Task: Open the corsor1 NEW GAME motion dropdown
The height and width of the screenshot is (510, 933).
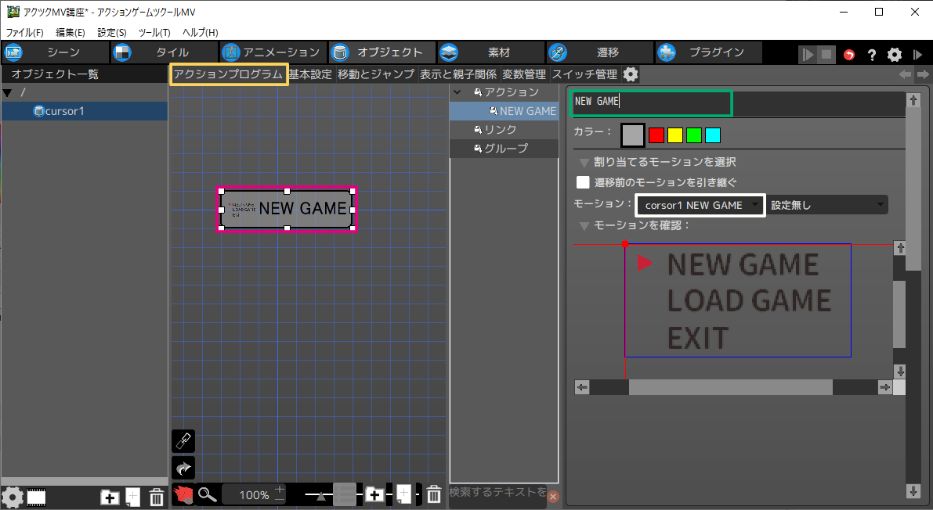Action: pyautogui.click(x=700, y=205)
